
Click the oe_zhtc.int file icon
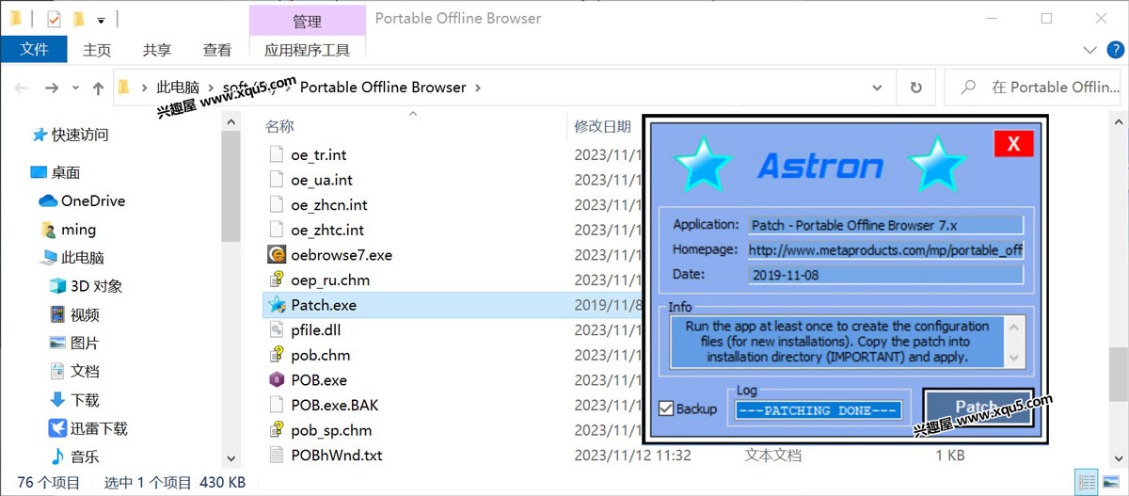click(x=276, y=230)
